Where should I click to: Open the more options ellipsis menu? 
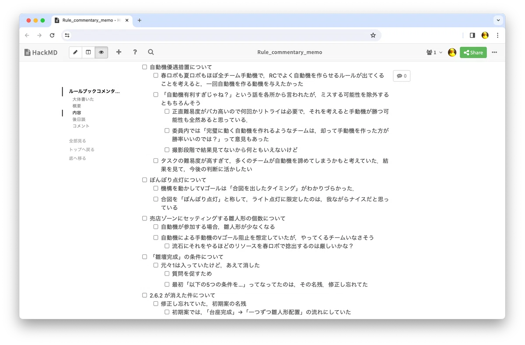tap(494, 52)
